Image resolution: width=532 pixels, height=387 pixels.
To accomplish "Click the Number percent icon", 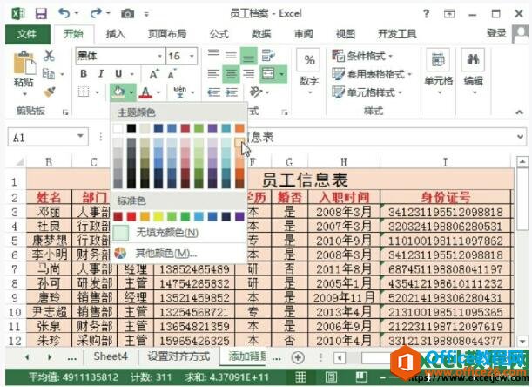I will tap(309, 60).
